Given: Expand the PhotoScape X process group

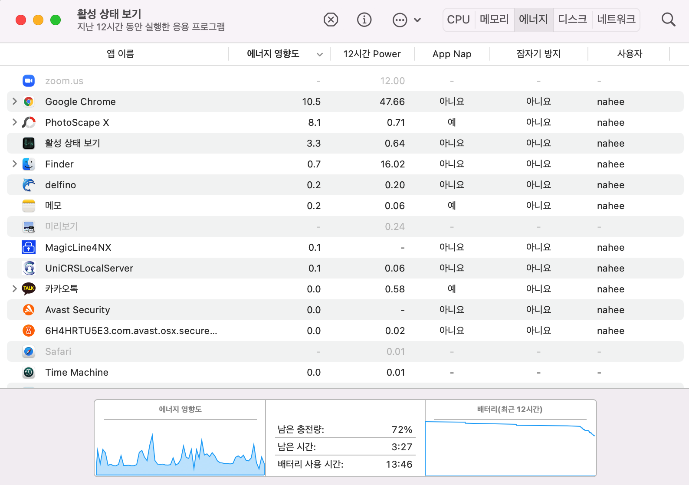Looking at the screenshot, I should (x=14, y=122).
